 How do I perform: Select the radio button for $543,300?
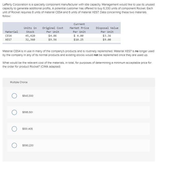[14, 96]
